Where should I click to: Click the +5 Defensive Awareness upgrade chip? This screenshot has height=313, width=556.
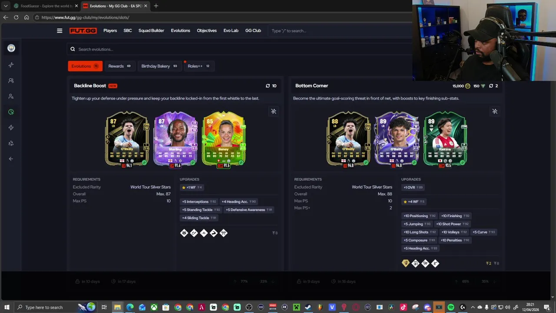point(249,210)
